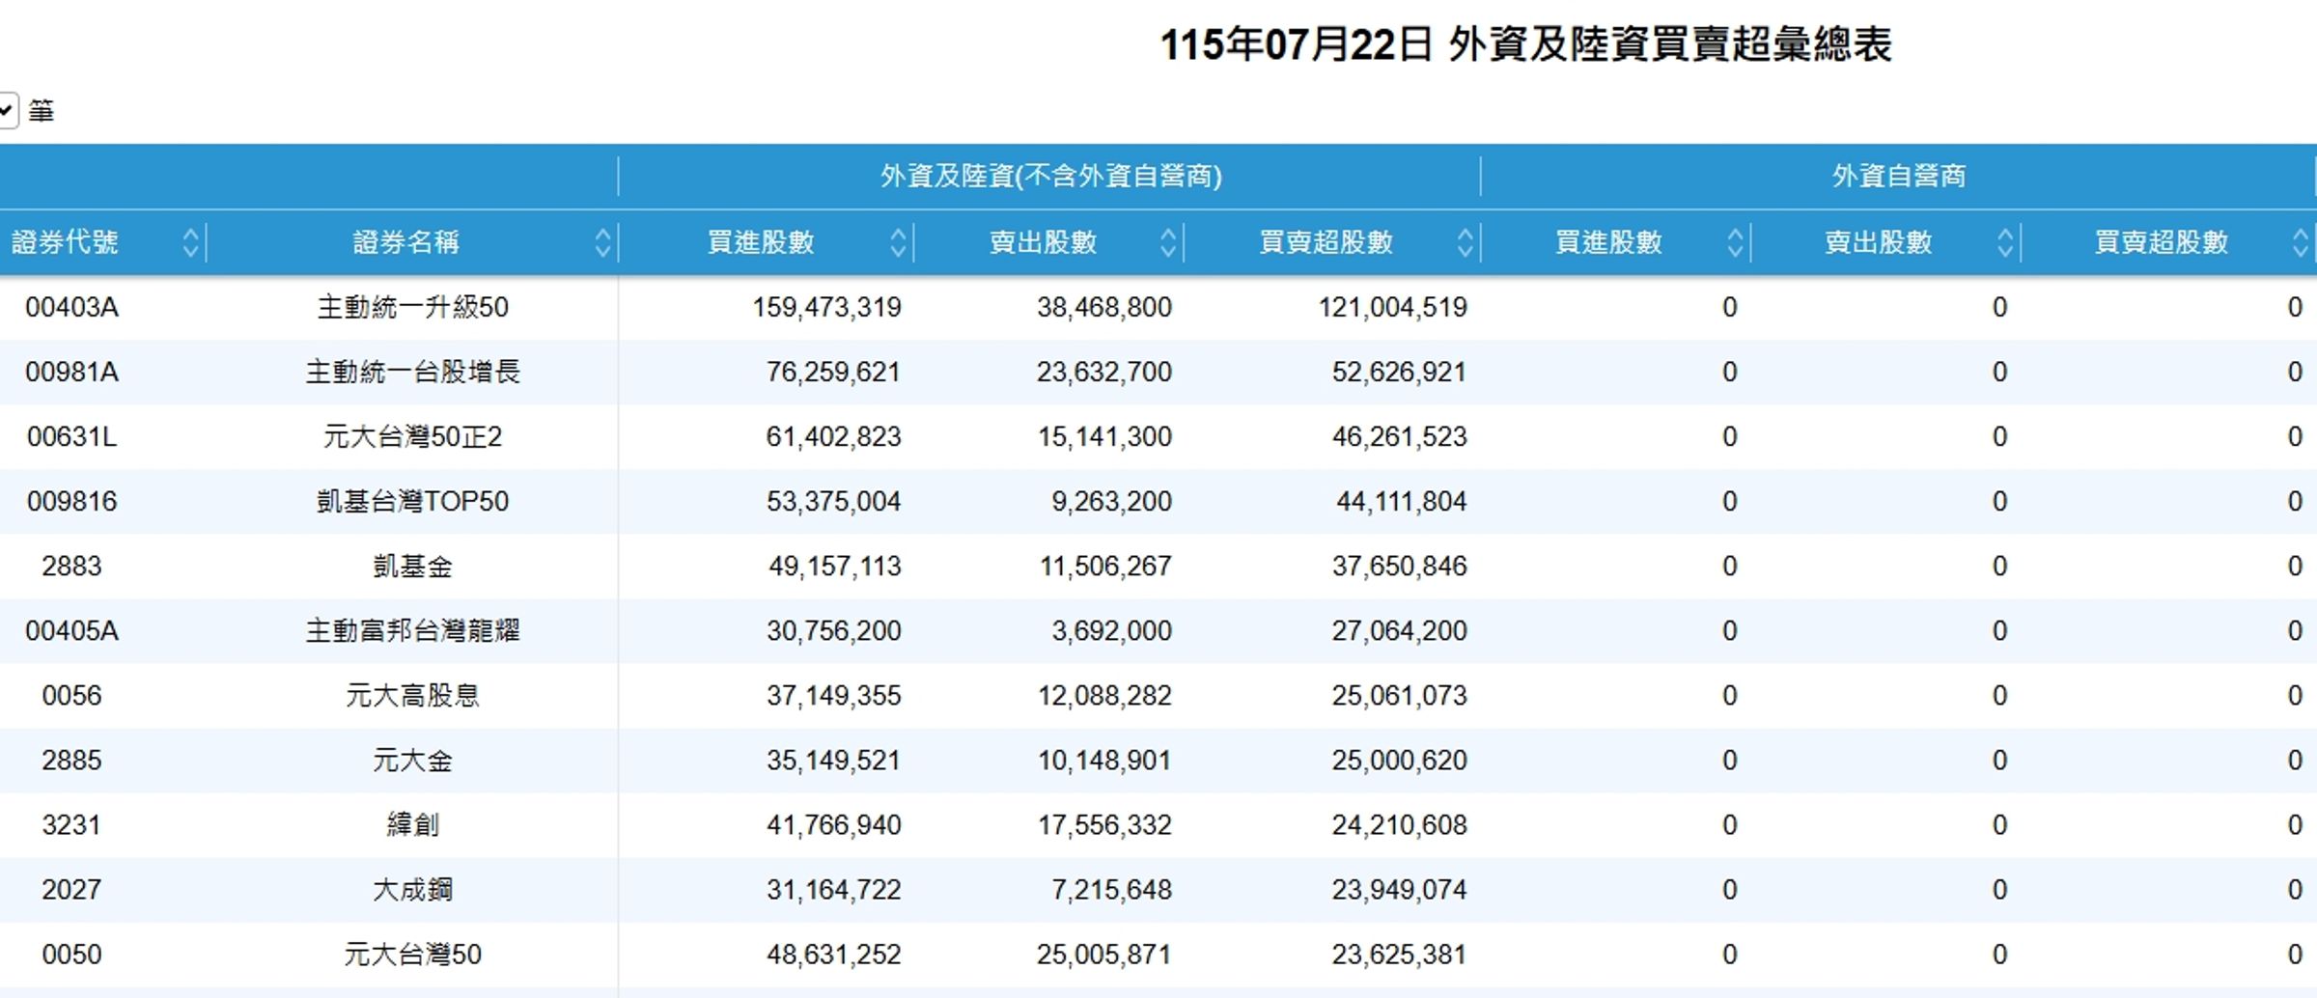Sort 外資及陸資 買進股數 column arrows
Viewport: 2317px width, 998px height.
click(x=898, y=242)
